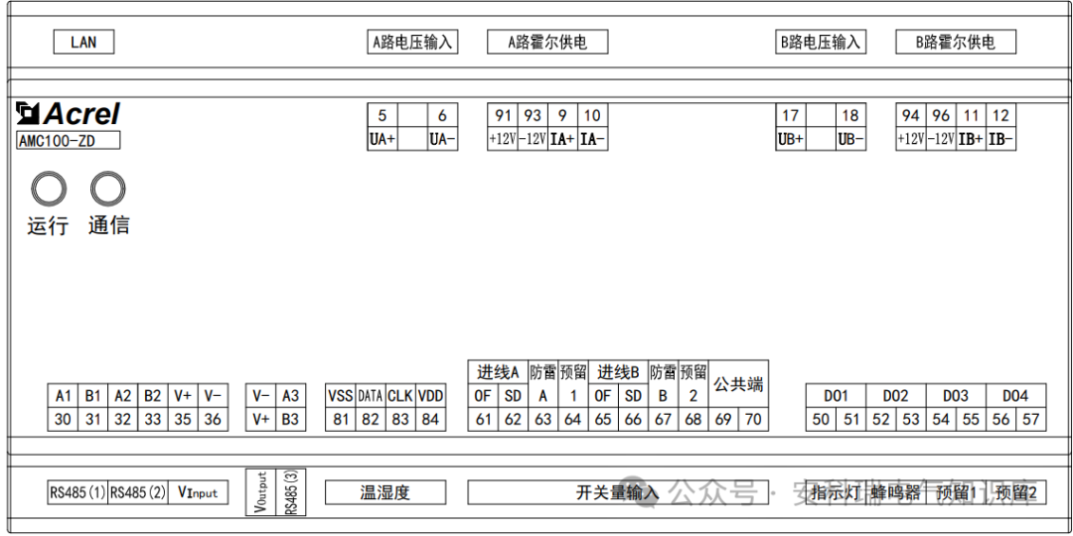The width and height of the screenshot is (1073, 536).
Task: Click the 进线B header
Action: point(618,372)
